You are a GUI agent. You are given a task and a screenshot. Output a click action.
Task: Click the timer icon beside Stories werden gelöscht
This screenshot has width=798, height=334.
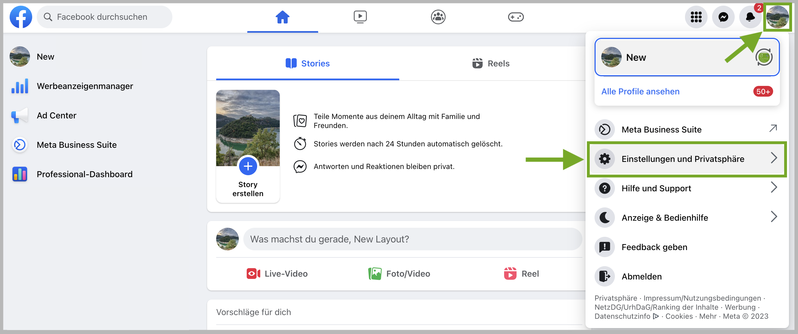(x=300, y=144)
